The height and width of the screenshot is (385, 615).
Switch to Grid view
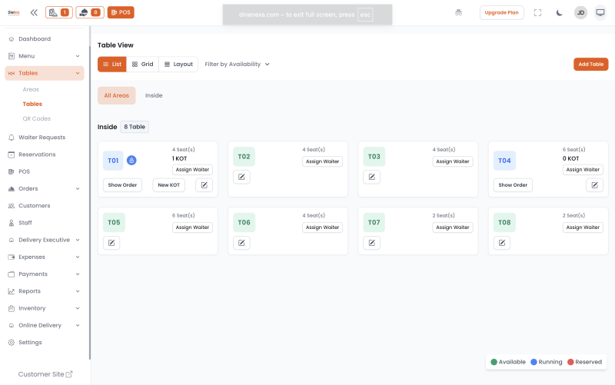coord(142,65)
